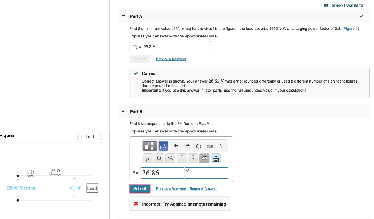
Task: Click the units input field
Action: pos(206,173)
